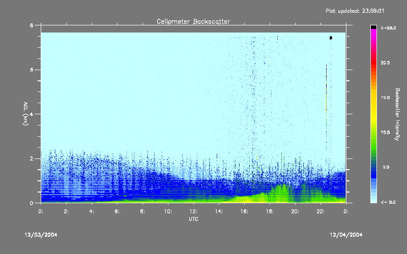Click the y-axis tick label 8

[32, 25]
